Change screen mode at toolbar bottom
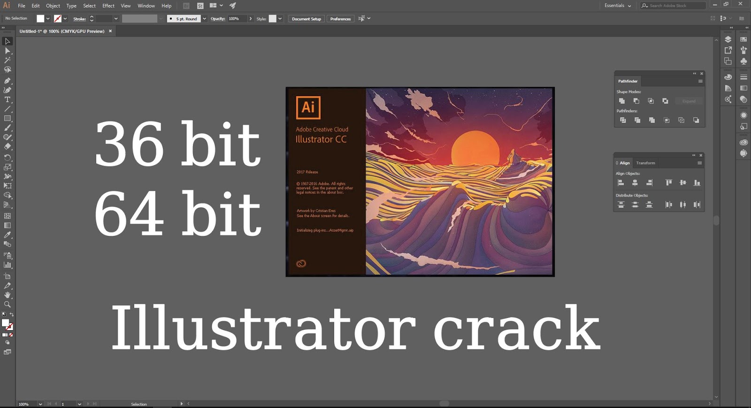 (x=8, y=352)
